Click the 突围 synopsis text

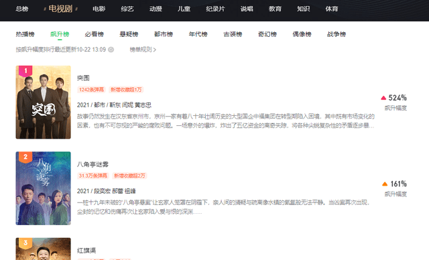pyautogui.click(x=226, y=121)
